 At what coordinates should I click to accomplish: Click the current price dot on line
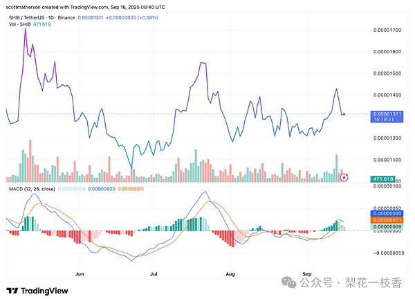pyautogui.click(x=344, y=114)
